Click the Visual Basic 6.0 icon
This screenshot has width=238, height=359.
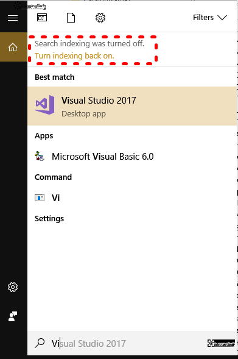click(x=40, y=156)
